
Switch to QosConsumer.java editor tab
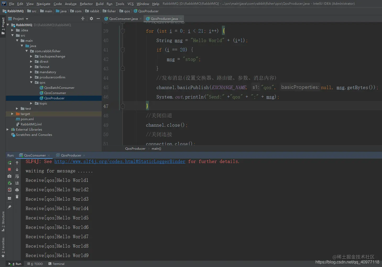(x=123, y=19)
